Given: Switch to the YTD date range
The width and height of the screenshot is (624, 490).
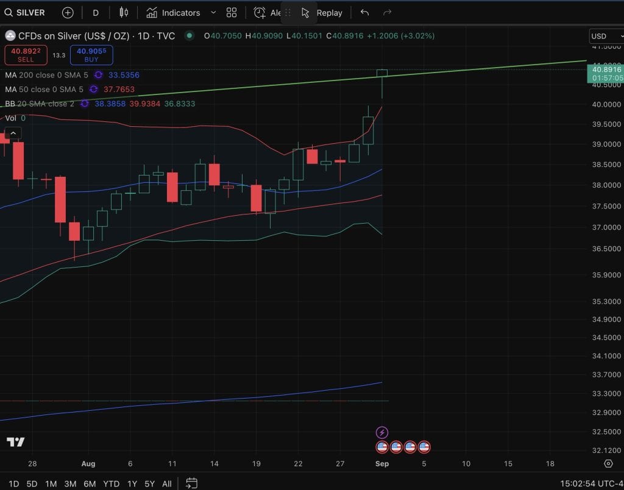Looking at the screenshot, I should (x=111, y=484).
